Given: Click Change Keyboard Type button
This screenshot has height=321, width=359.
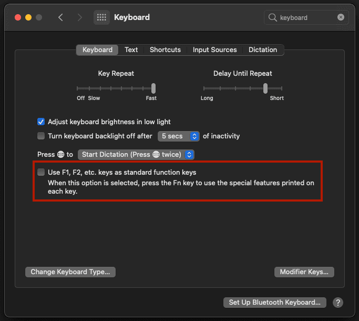Looking at the screenshot, I should pyautogui.click(x=70, y=272).
